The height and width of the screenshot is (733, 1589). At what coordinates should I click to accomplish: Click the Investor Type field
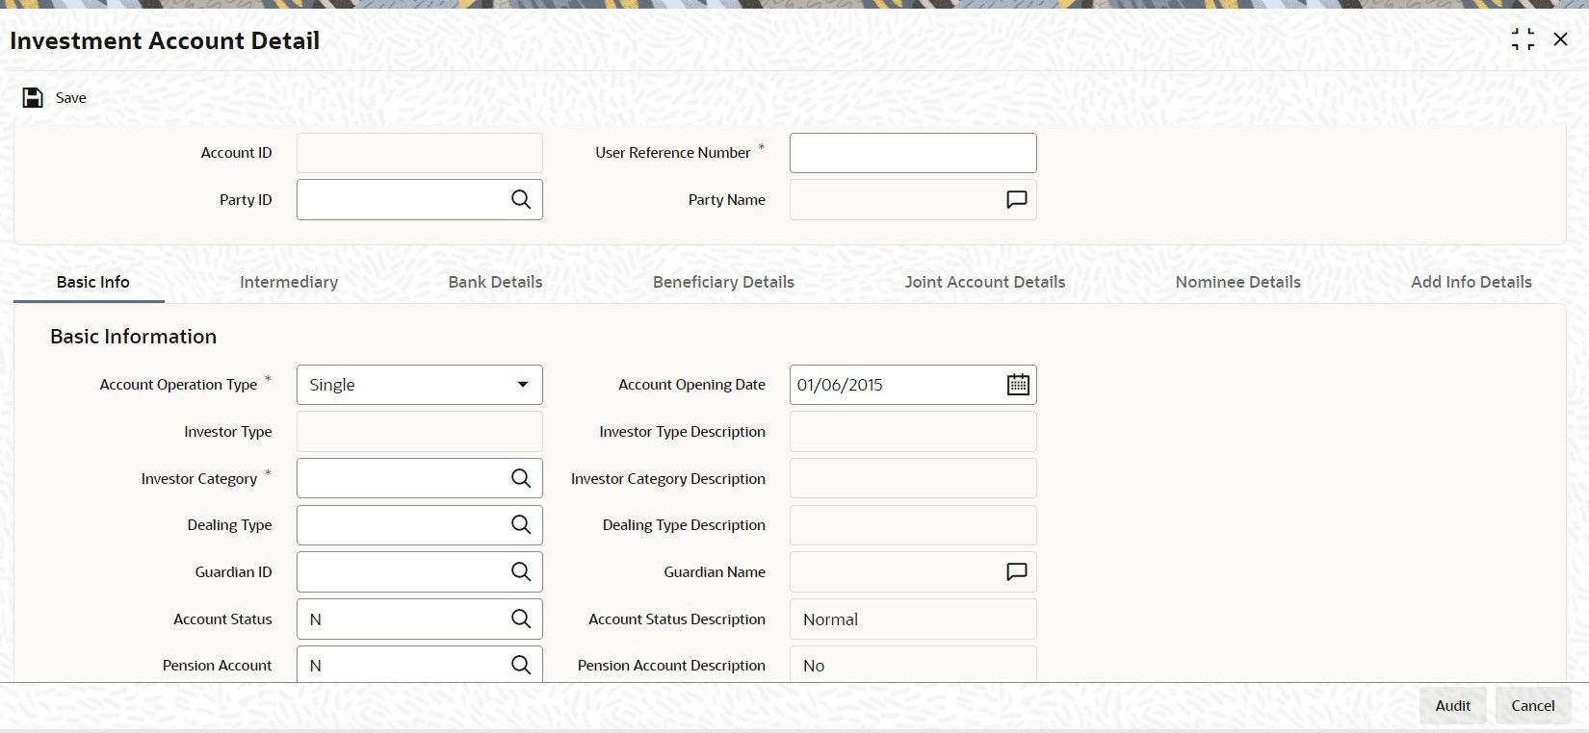pyautogui.click(x=420, y=432)
